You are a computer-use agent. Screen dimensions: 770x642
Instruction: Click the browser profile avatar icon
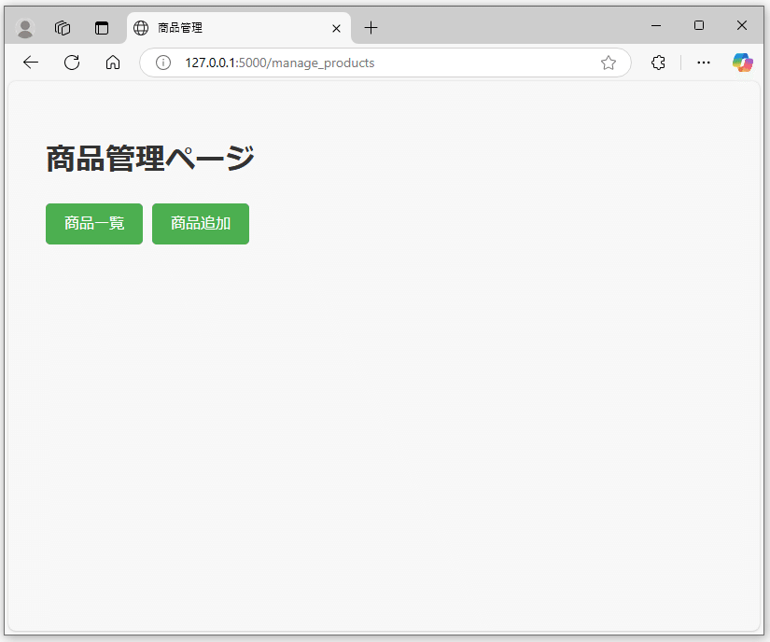tap(24, 27)
